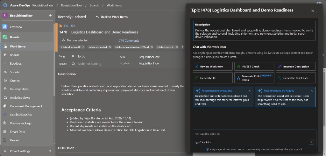Open the Backlogs sidebar icon
The image size is (326, 156).
point(5,63)
